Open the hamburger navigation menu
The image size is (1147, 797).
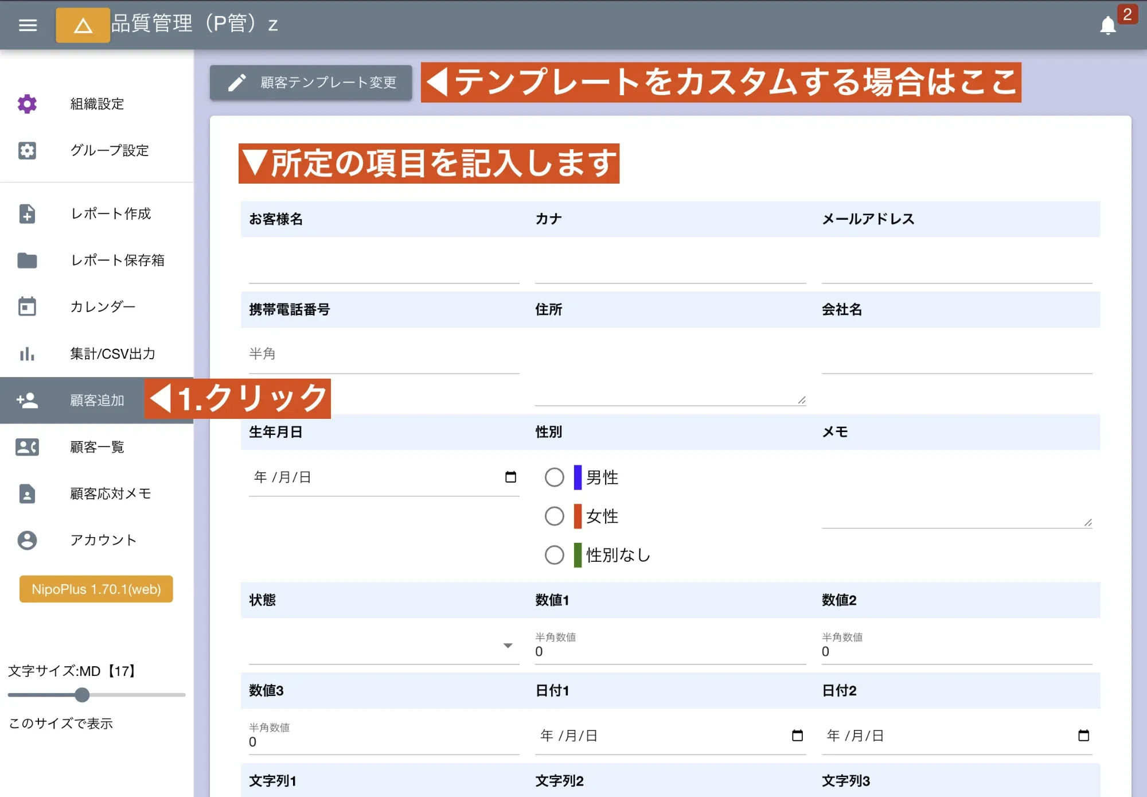[x=27, y=25]
